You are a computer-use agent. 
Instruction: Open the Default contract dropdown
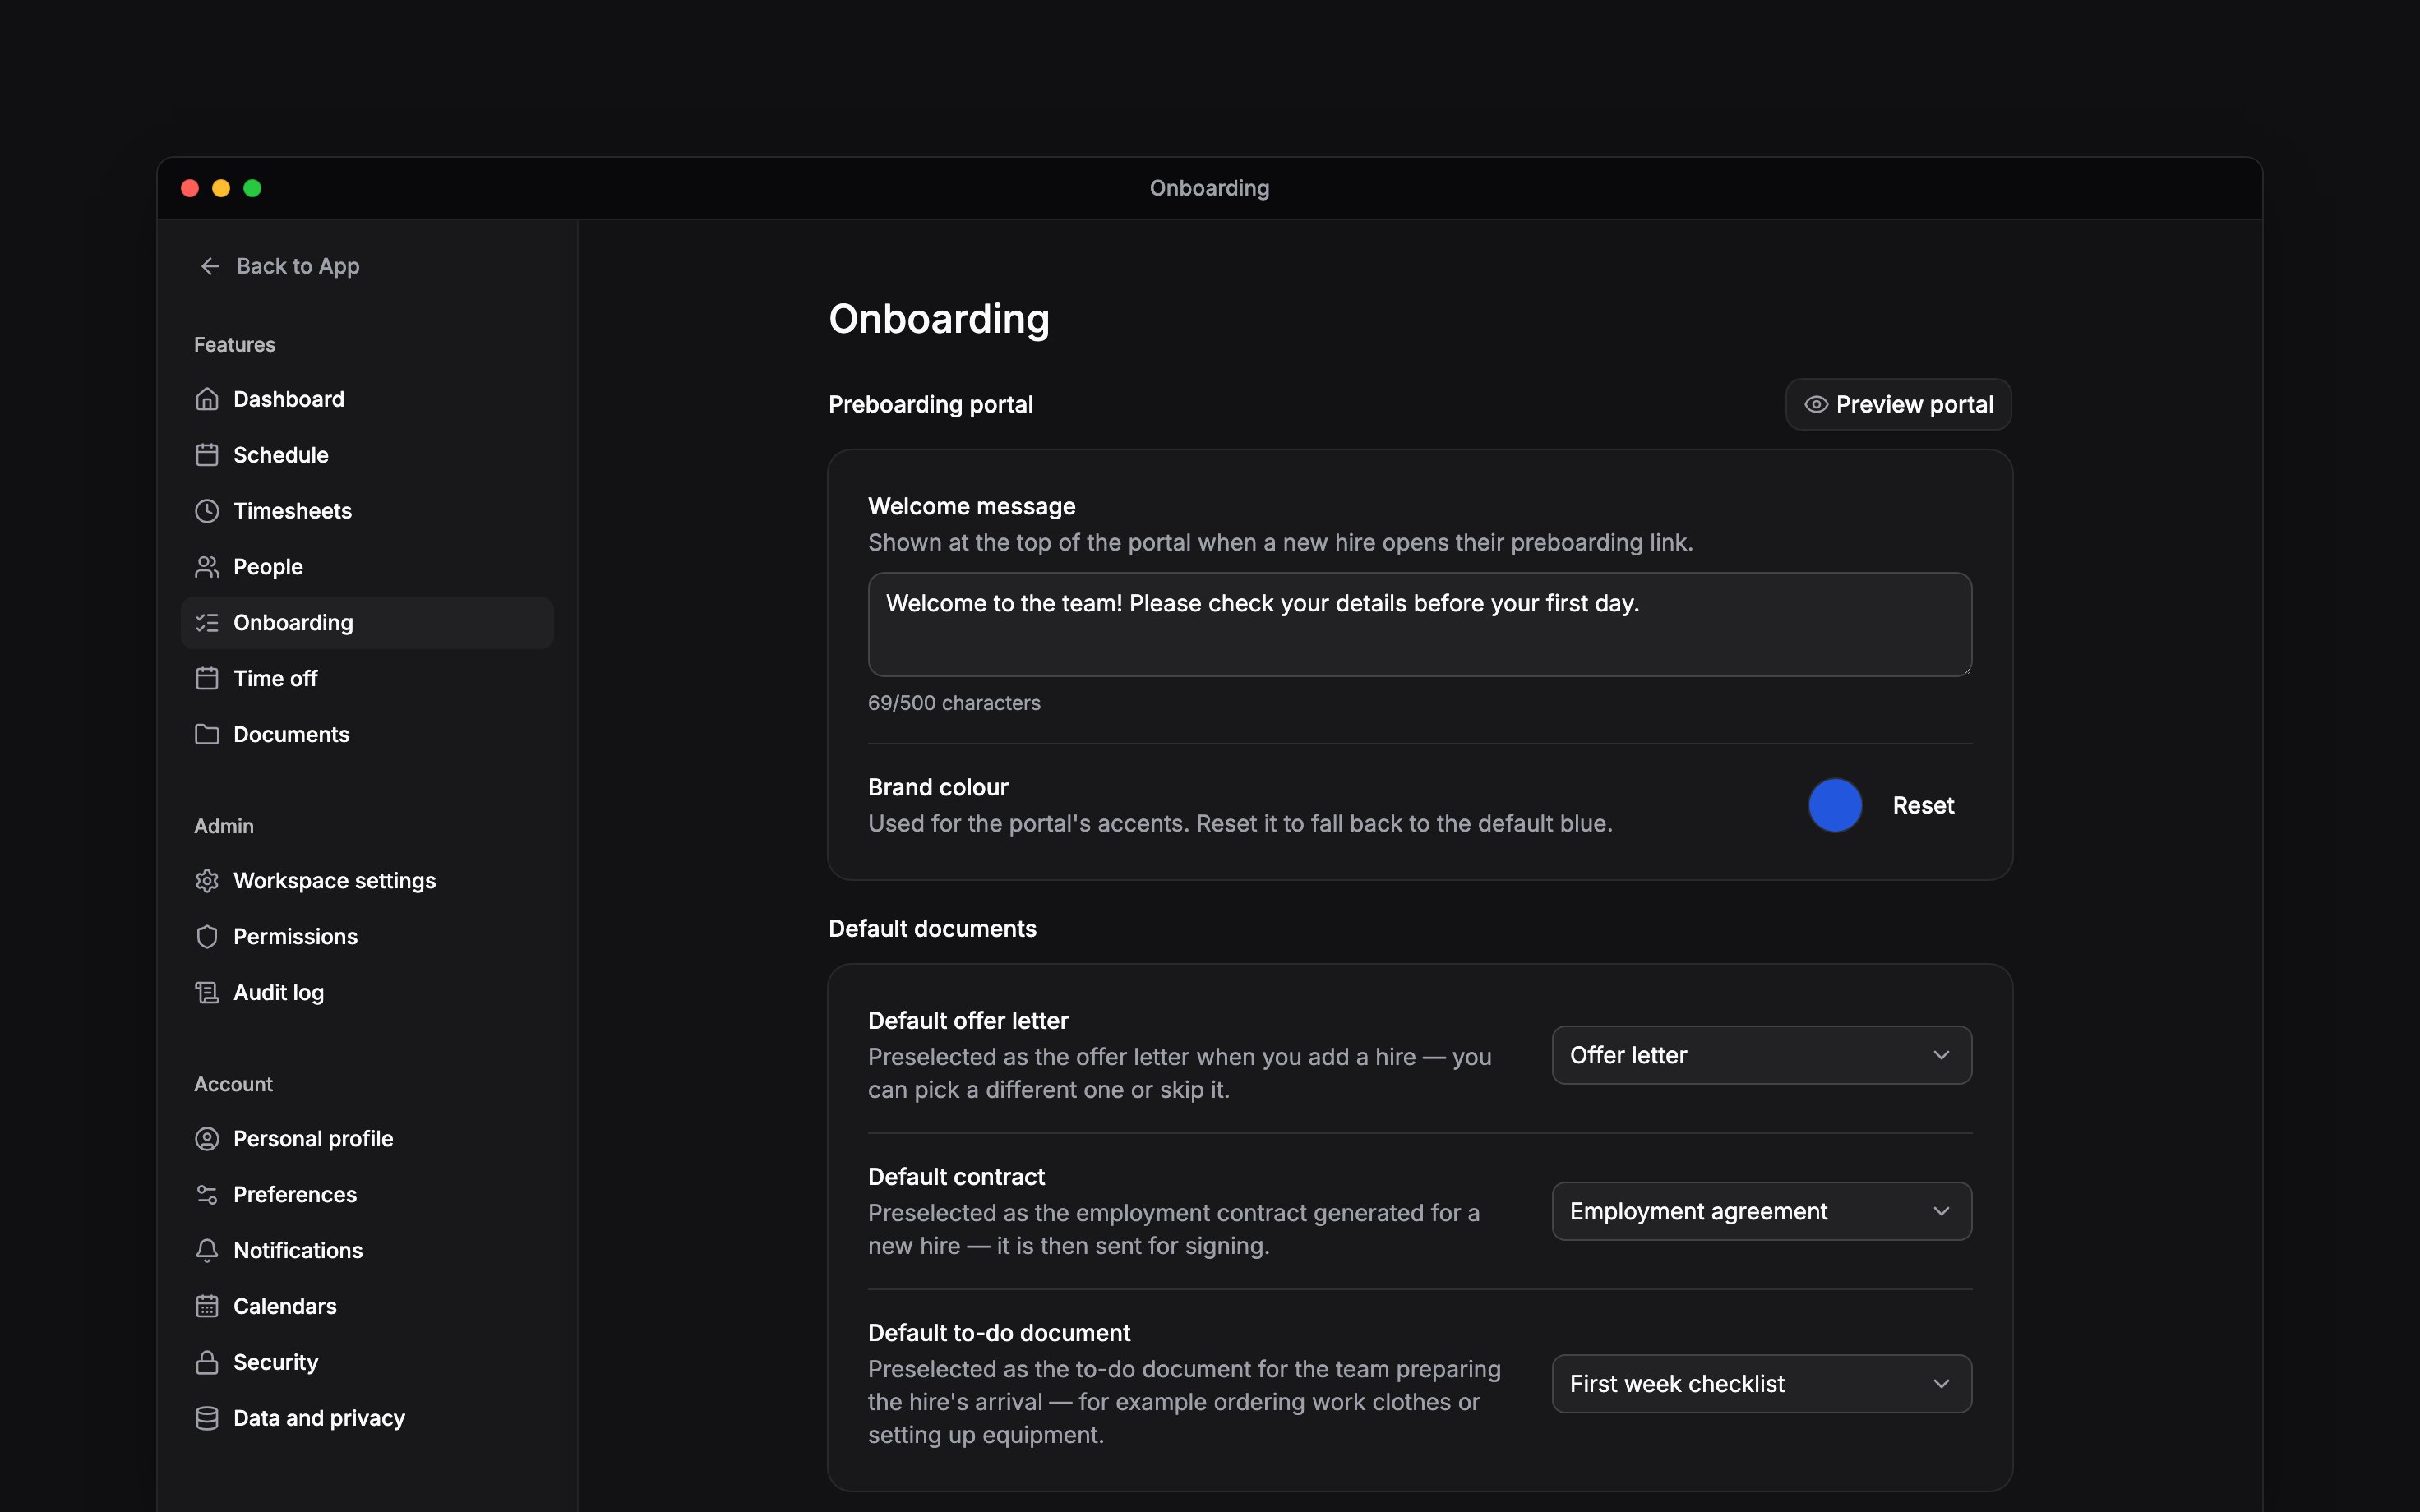pyautogui.click(x=1761, y=1211)
